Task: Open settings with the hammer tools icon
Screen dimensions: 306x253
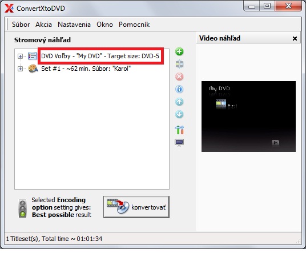Action: (179, 130)
